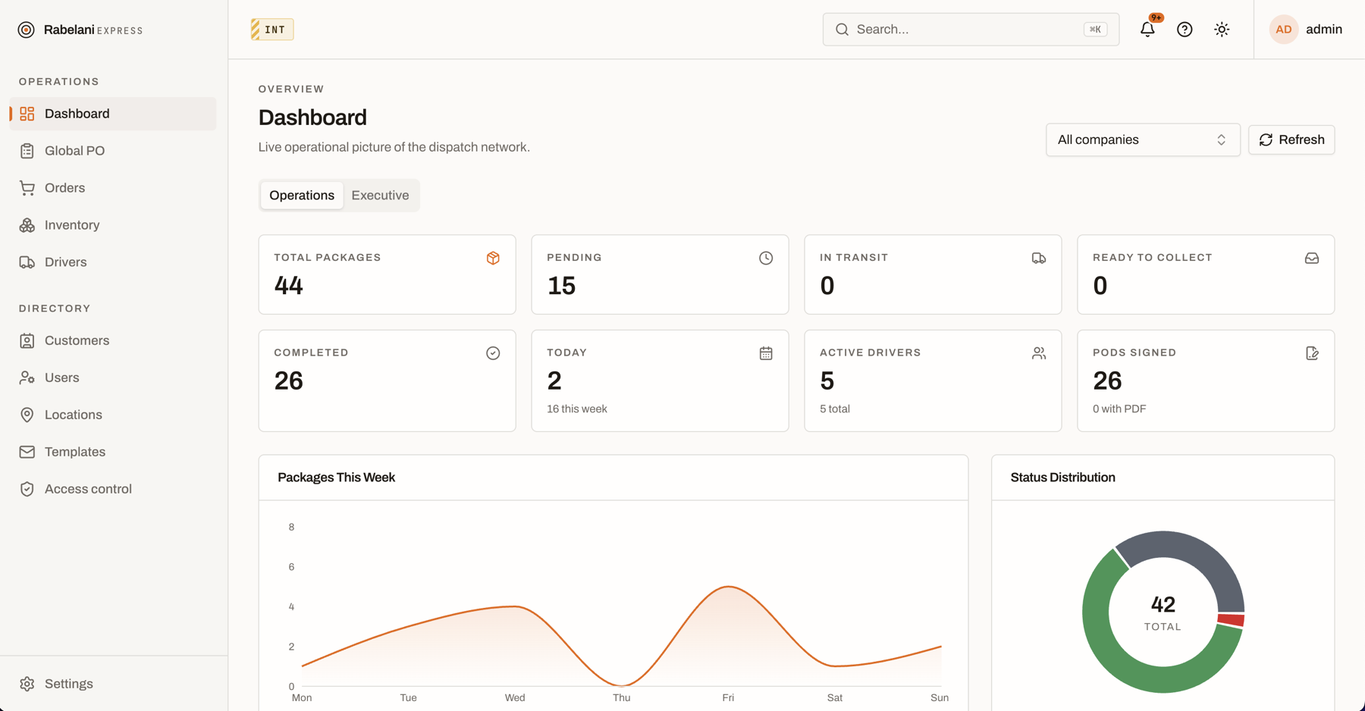This screenshot has width=1365, height=711.
Task: Click the AD user avatar
Action: pos(1284,30)
